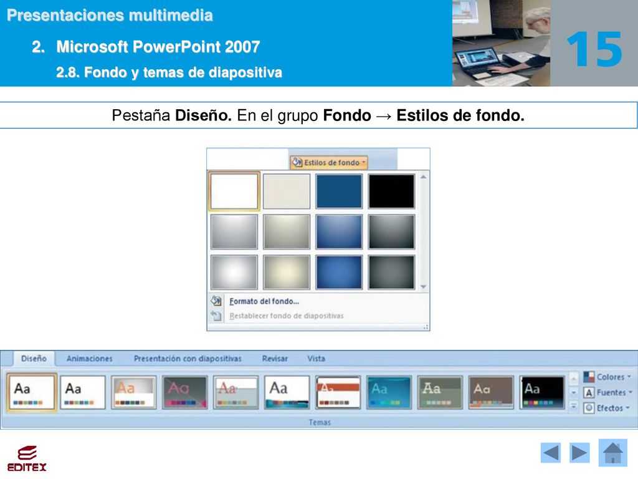The image size is (638, 479).
Task: Open the Estilos de fondo dropdown
Action: click(329, 163)
